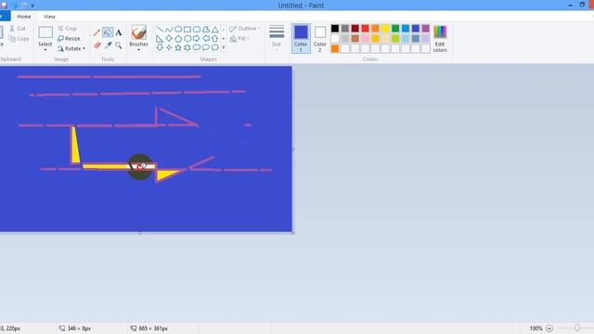594x334 pixels.
Task: Click the yellow vertical fin on canvas
Action: pyautogui.click(x=75, y=146)
